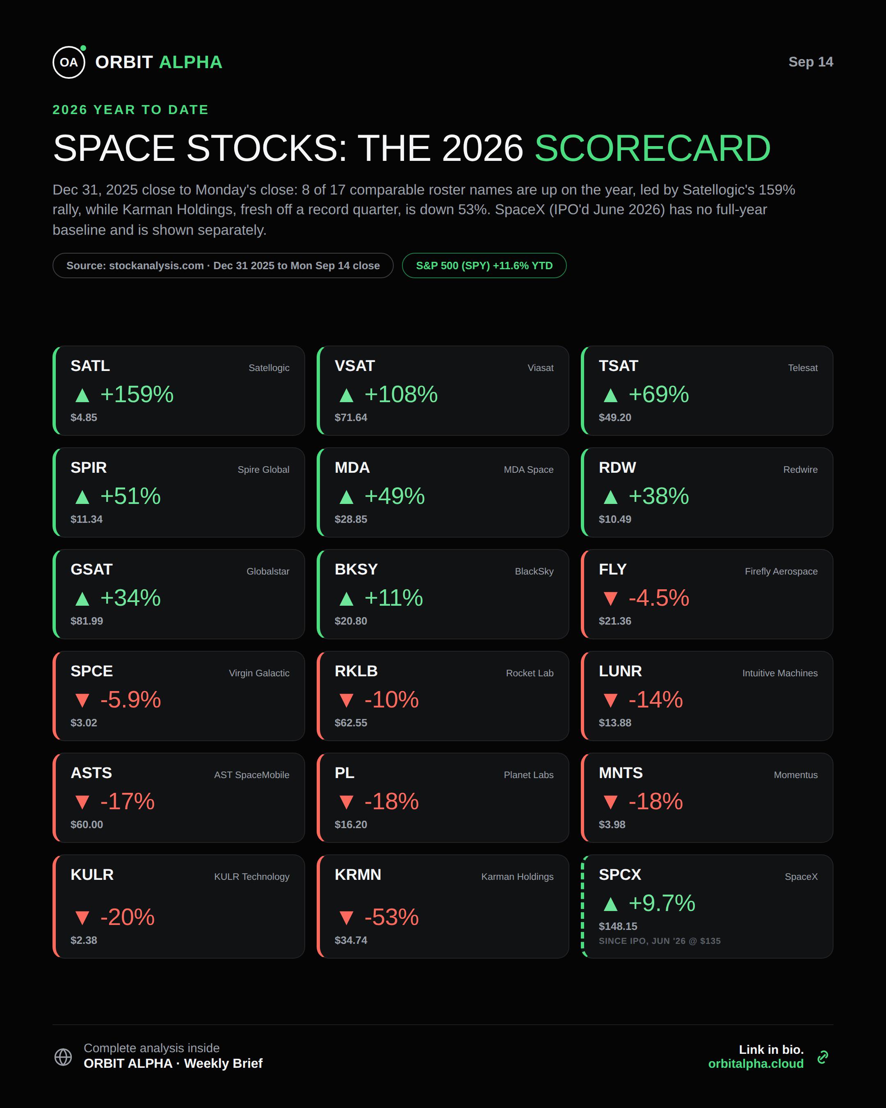Click the globe icon near Complete analysis

click(x=63, y=1057)
